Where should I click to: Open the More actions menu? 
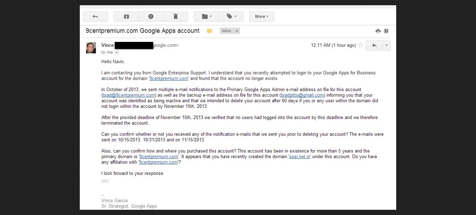pos(262,16)
